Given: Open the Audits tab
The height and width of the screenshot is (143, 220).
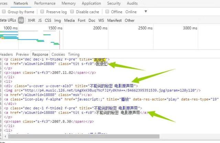Looking at the screenshot, I should point(132,3).
